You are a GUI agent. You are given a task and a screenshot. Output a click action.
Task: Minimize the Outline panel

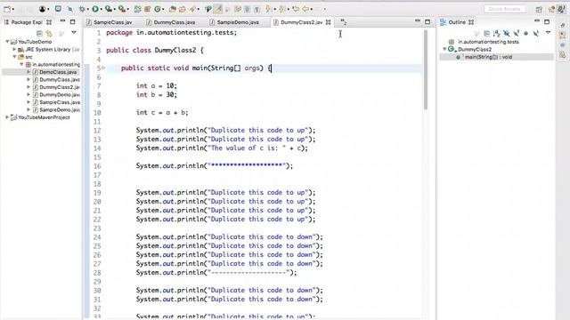(x=537, y=21)
